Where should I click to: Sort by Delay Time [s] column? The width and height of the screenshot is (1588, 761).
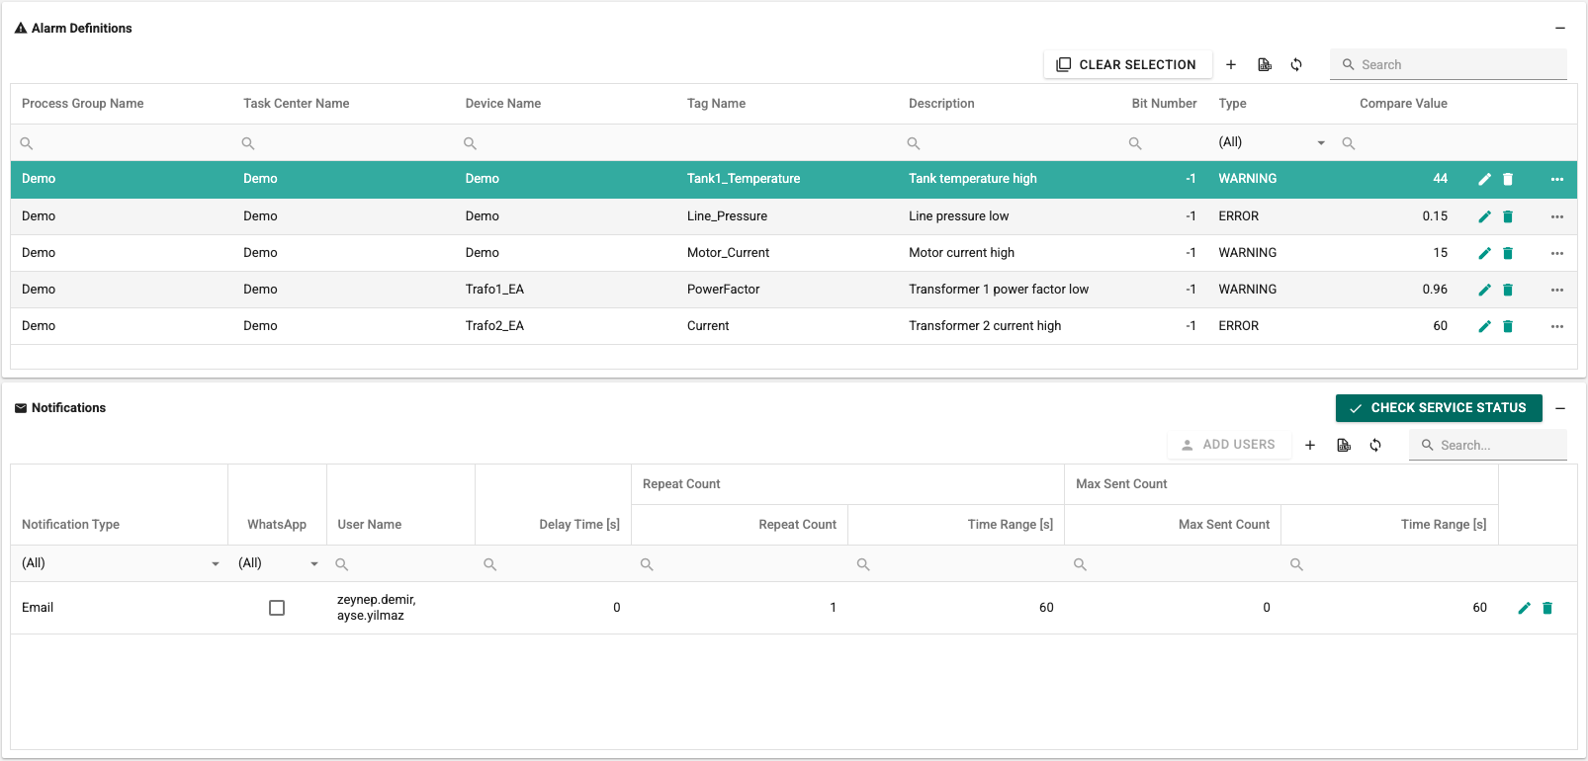(x=579, y=525)
